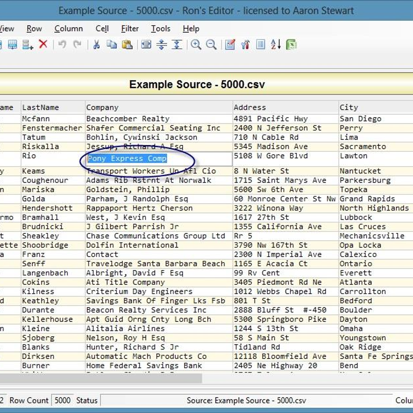Viewport: 413px width, 413px height.
Task: Click the Pony Express Comp edit field
Action: point(159,158)
